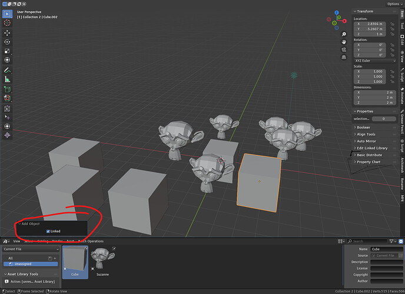
Task: Switch to the Edit sidebar tab
Action: (x=402, y=40)
